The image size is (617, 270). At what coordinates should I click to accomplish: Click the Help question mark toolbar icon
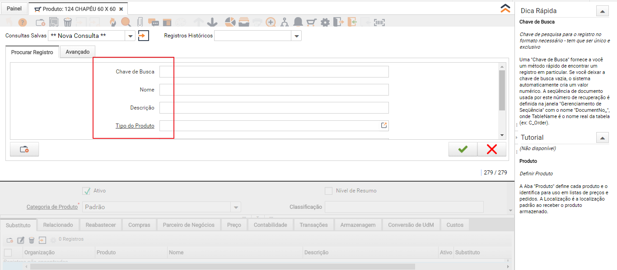[x=23, y=22]
